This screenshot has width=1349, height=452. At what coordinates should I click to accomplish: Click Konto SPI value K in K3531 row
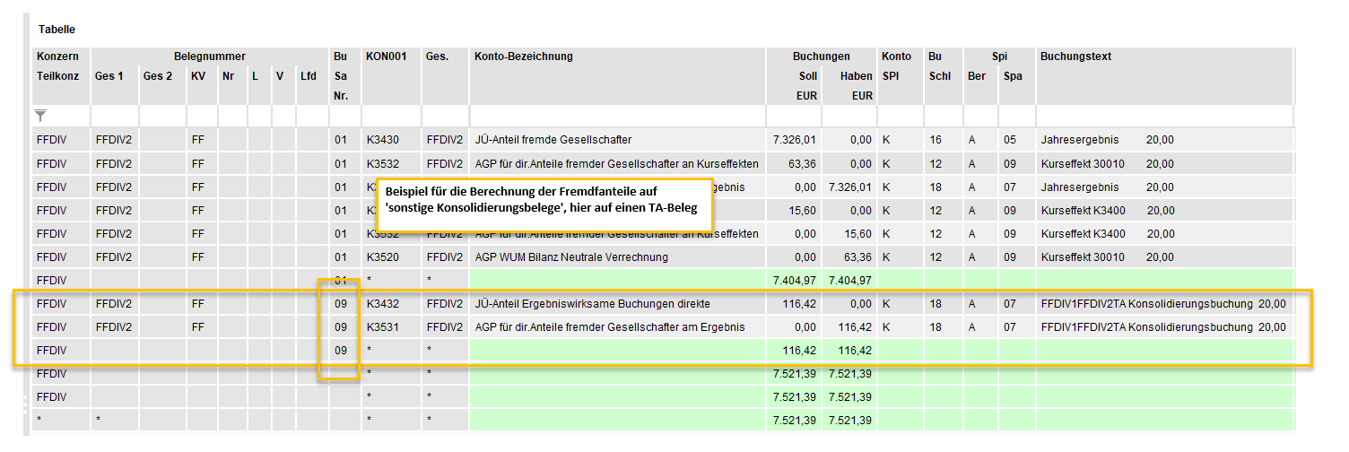pyautogui.click(x=886, y=327)
